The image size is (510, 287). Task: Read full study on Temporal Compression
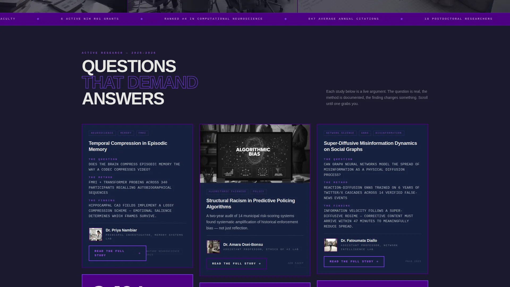(117, 253)
